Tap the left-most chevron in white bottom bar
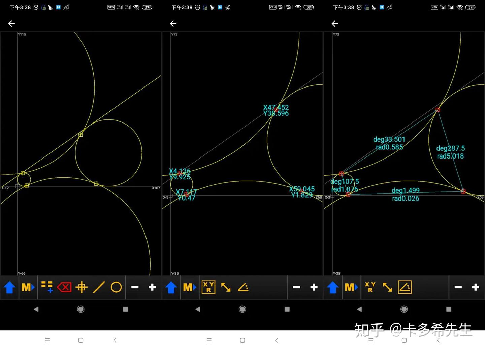485x350 pixels. click(x=115, y=340)
